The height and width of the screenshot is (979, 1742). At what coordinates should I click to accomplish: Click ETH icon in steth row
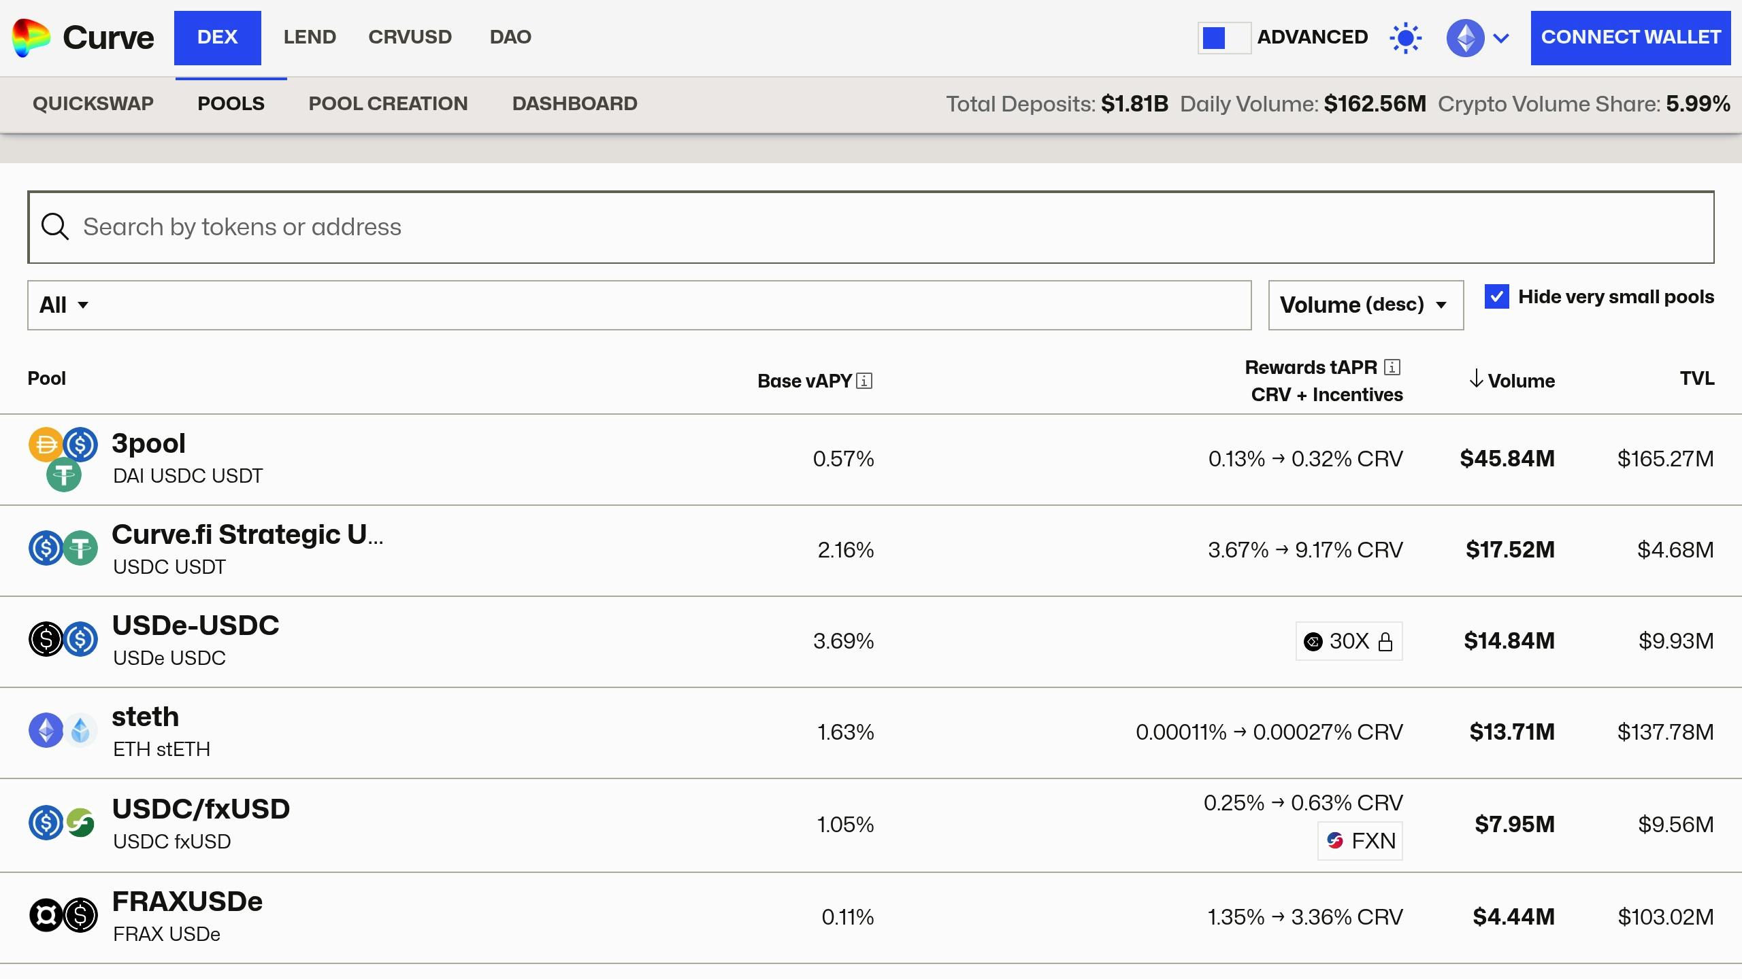[x=46, y=730]
